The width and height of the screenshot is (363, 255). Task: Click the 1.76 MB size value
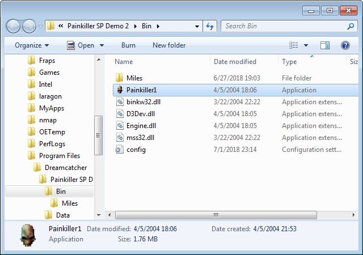(145, 239)
